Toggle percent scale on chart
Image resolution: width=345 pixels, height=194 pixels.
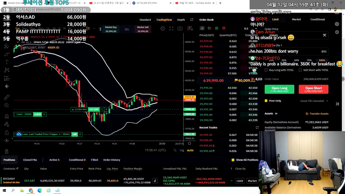tap(175, 150)
